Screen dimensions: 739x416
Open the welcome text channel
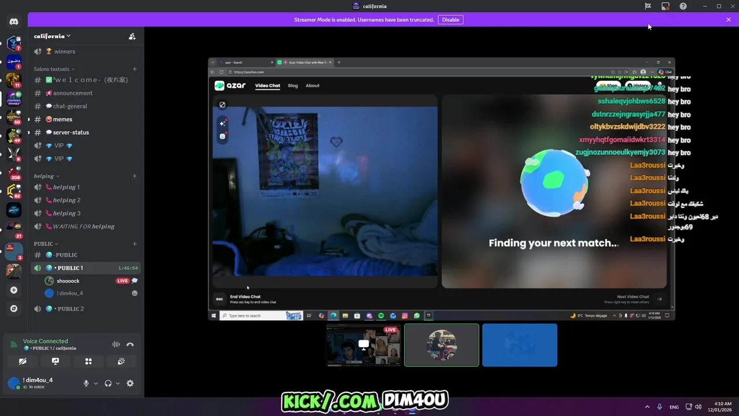pos(85,80)
